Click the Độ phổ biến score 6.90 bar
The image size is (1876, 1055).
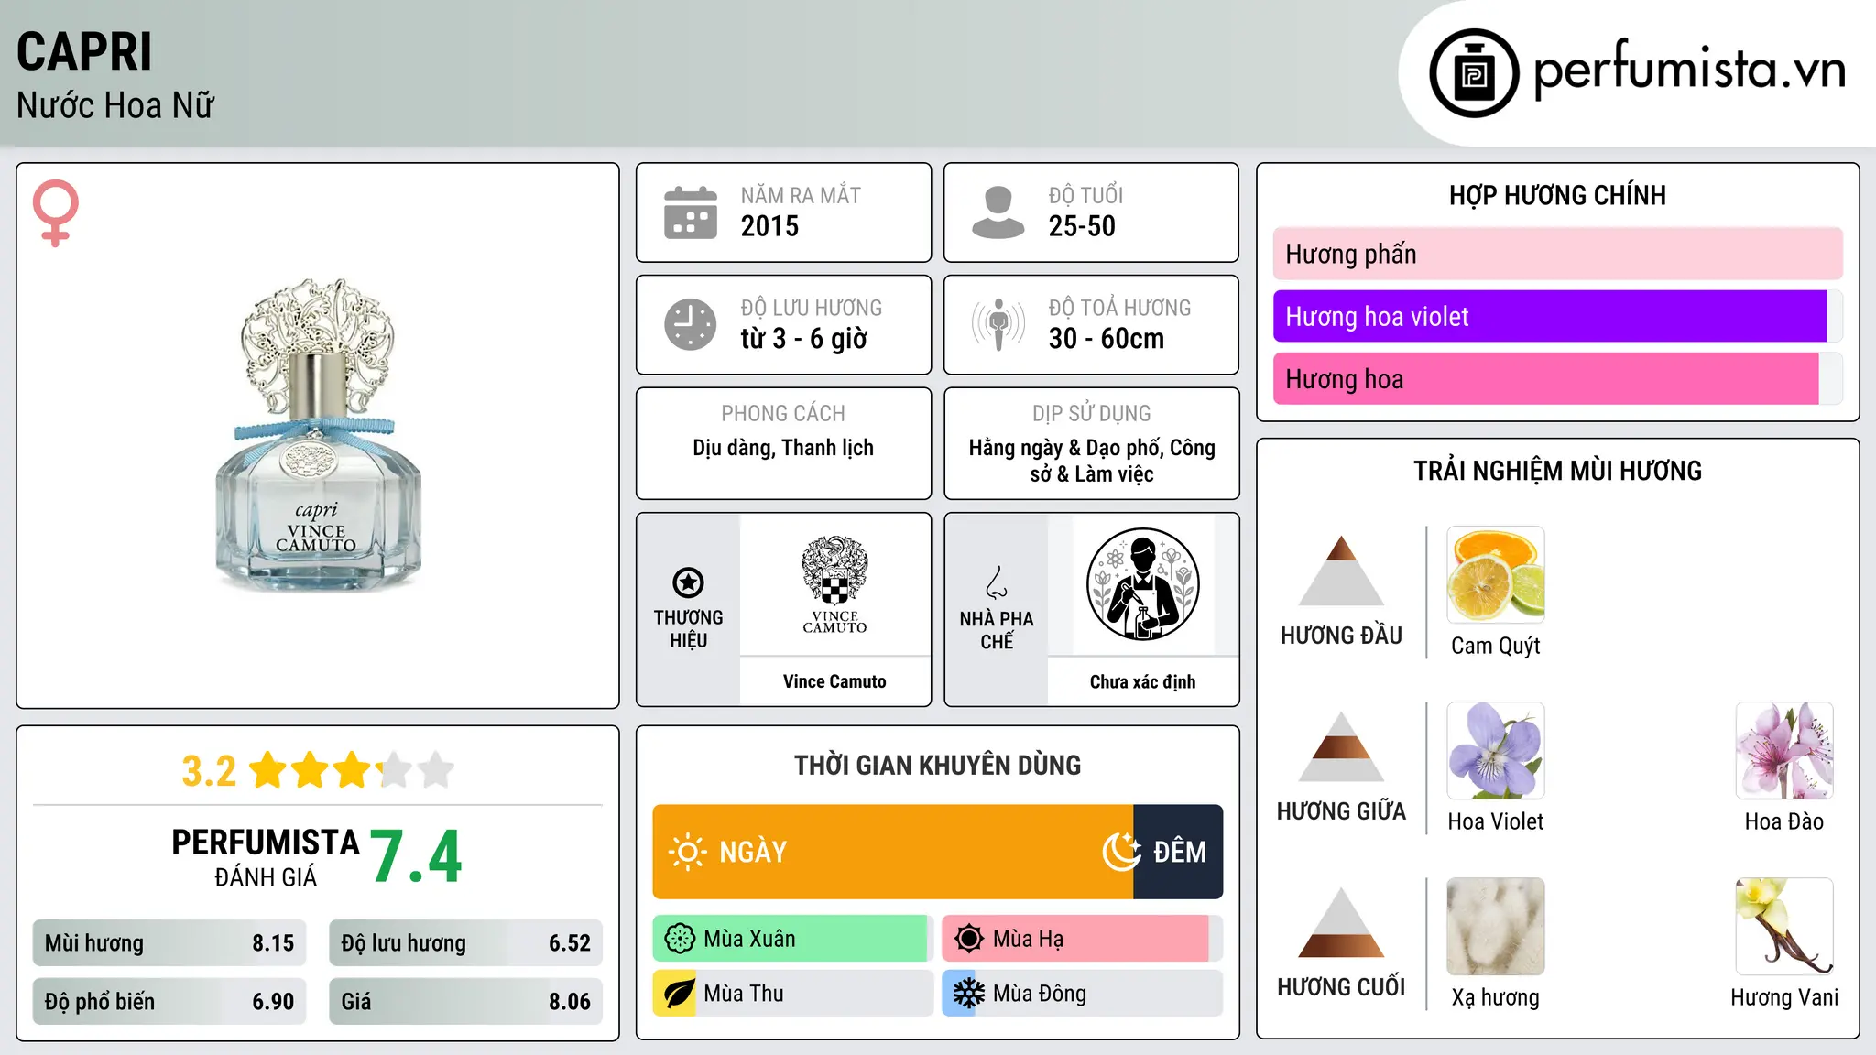pyautogui.click(x=169, y=1002)
